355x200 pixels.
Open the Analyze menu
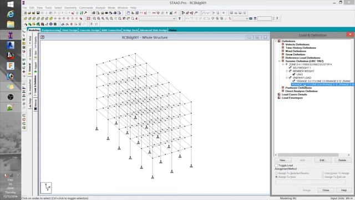(x=100, y=8)
